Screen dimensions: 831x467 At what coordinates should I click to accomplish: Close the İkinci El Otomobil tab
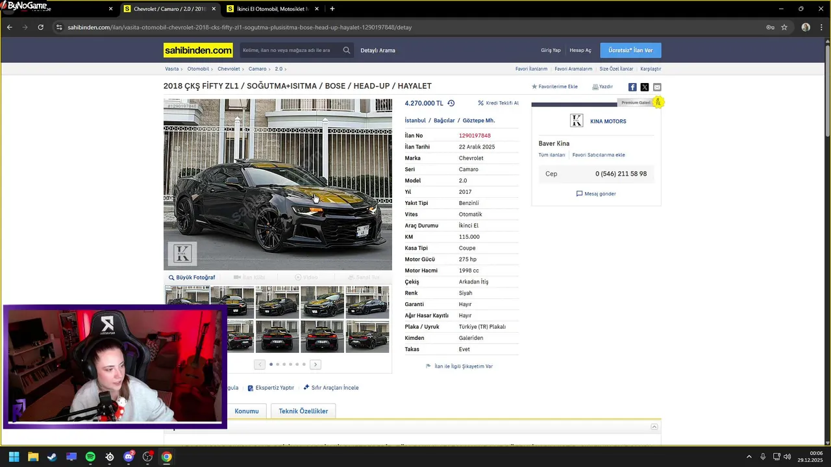coord(316,9)
